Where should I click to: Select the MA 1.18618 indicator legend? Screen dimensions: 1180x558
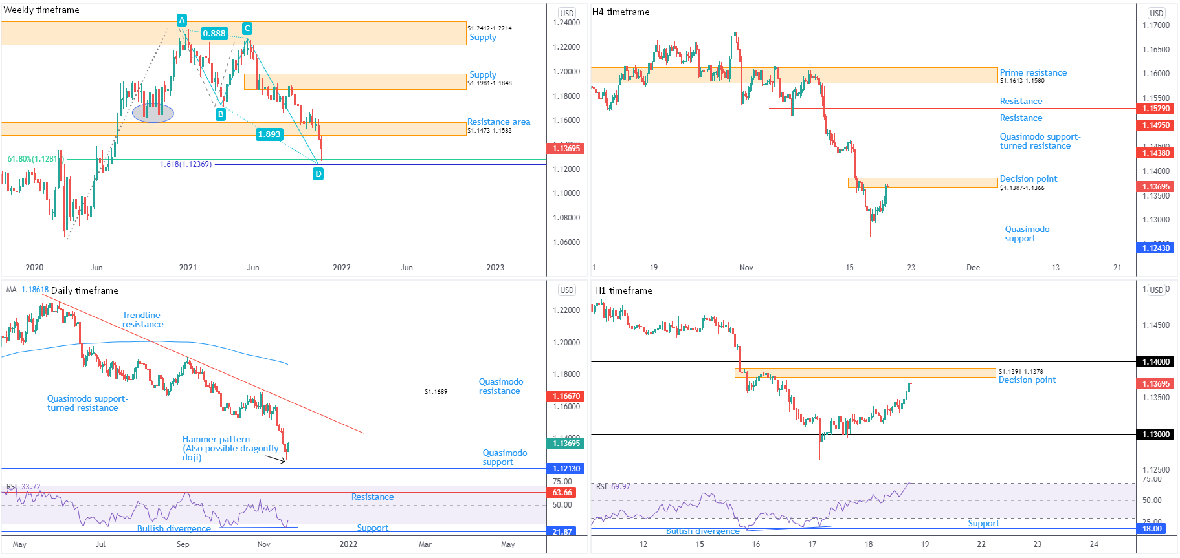click(x=27, y=290)
